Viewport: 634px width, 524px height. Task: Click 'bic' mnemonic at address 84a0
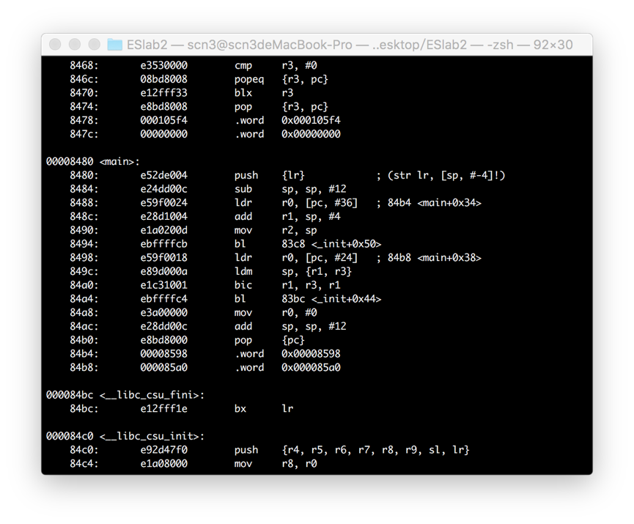click(243, 285)
